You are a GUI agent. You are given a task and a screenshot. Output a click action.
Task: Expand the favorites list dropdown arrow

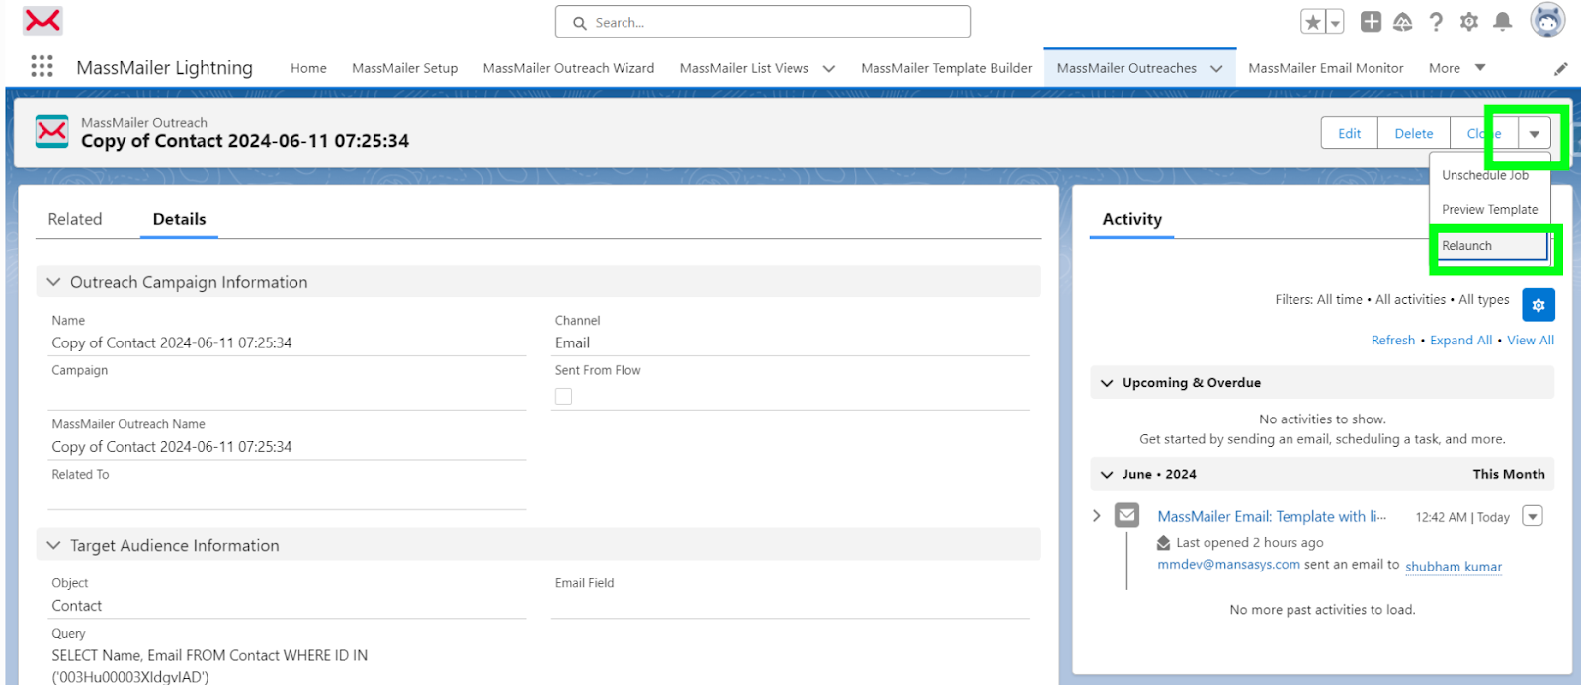point(1335,22)
